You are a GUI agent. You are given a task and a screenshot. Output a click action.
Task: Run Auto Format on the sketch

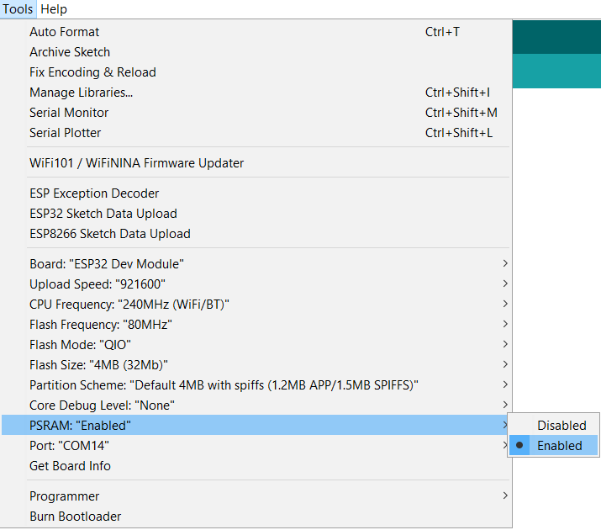click(64, 32)
